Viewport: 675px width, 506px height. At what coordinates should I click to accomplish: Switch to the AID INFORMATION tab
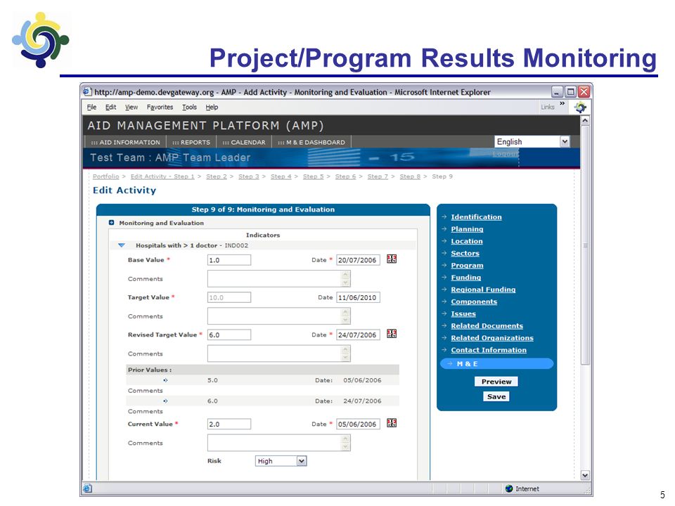pos(125,142)
